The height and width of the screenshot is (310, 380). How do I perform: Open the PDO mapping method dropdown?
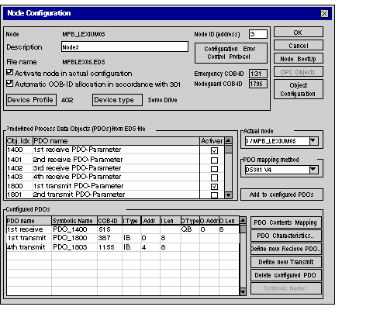[313, 170]
